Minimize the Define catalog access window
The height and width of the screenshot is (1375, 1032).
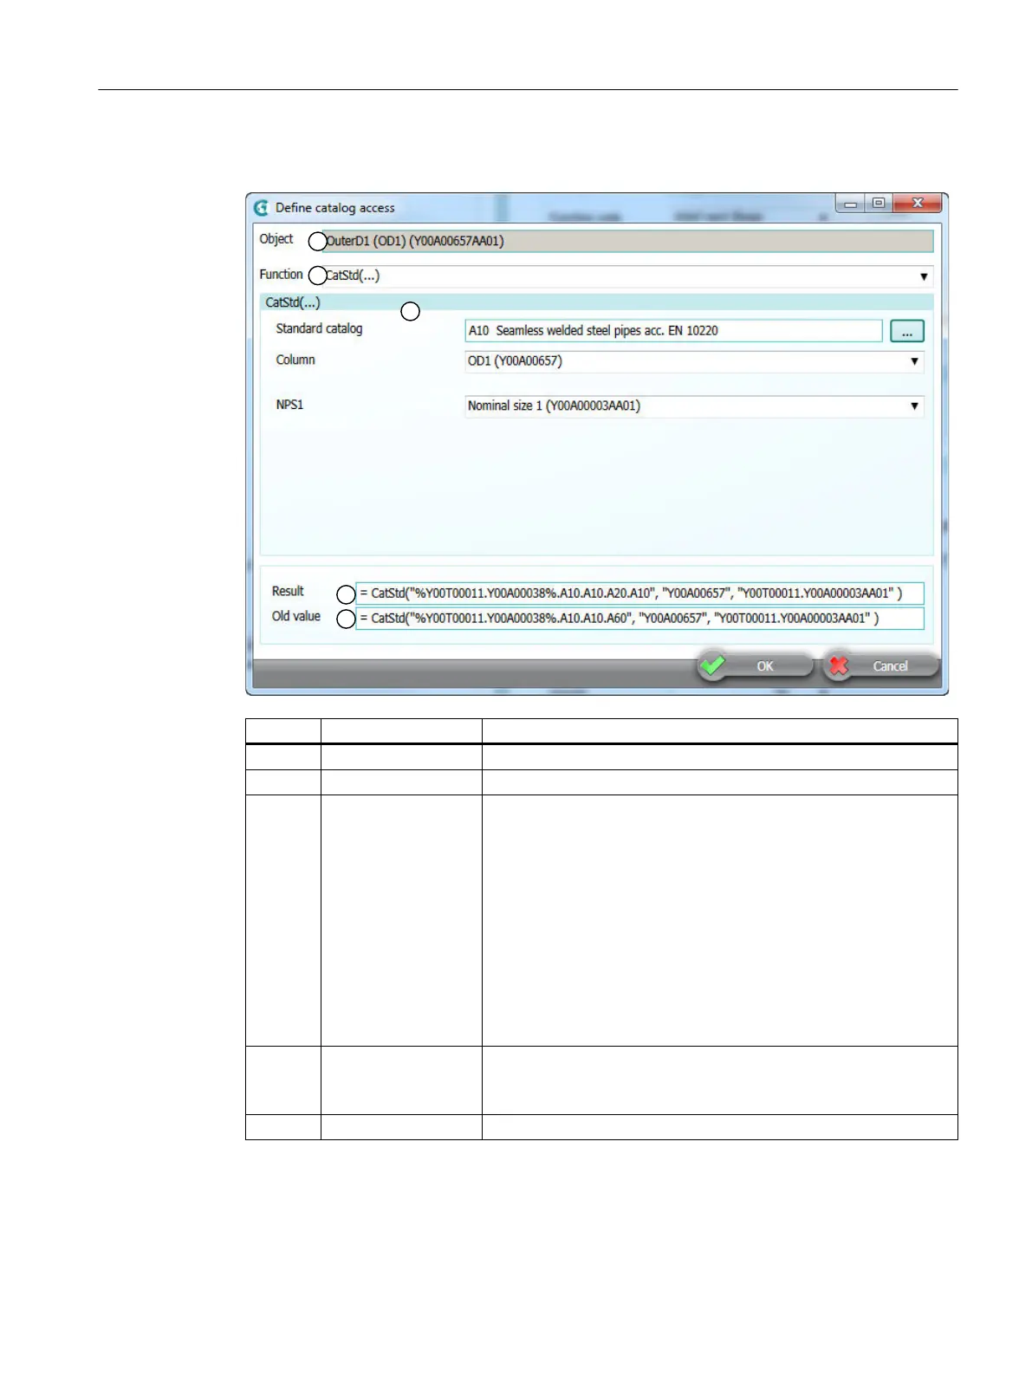(851, 204)
